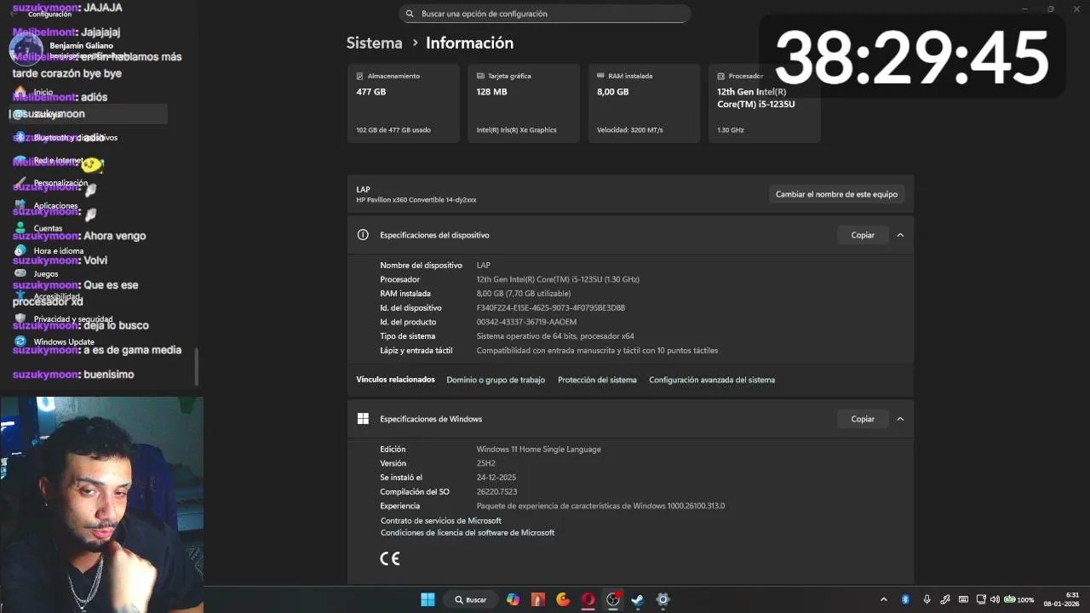Screen dimensions: 1090x613
Task: Open the Tarjeta gráfica 128 MB card
Action: click(x=523, y=103)
